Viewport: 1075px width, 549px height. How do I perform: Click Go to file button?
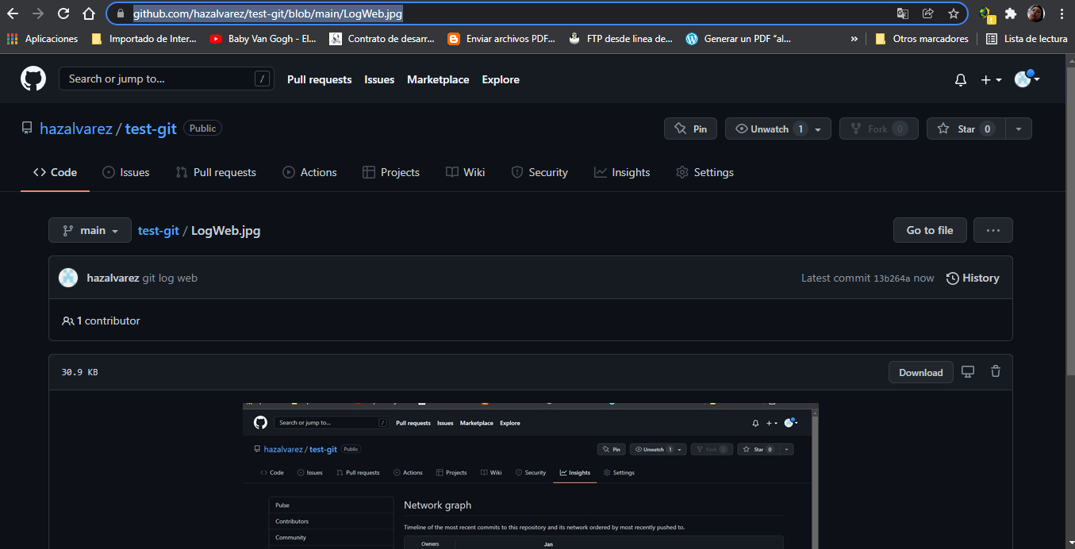930,230
